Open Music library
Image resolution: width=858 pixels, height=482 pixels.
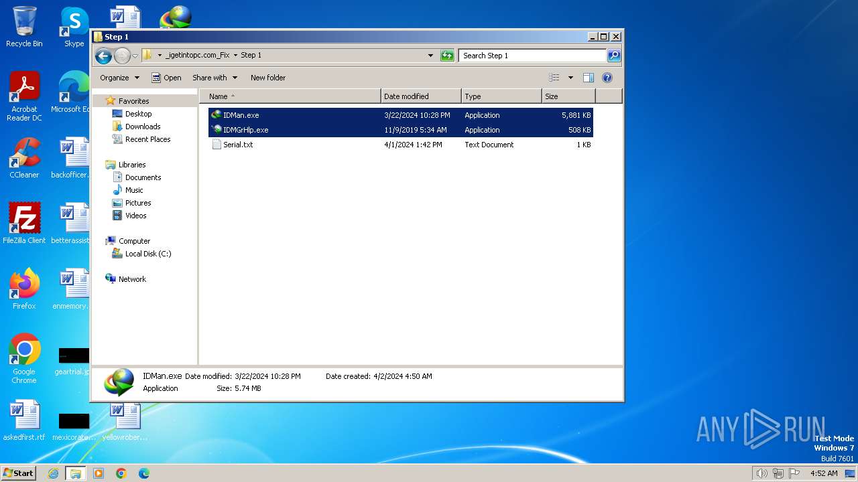pos(134,190)
